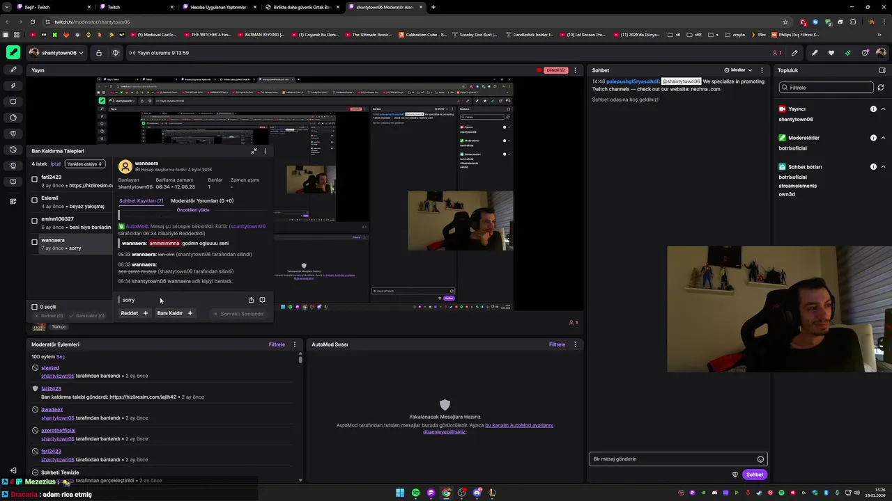892x501 pixels.
Task: Open the notifications counter icon
Action: (x=865, y=53)
